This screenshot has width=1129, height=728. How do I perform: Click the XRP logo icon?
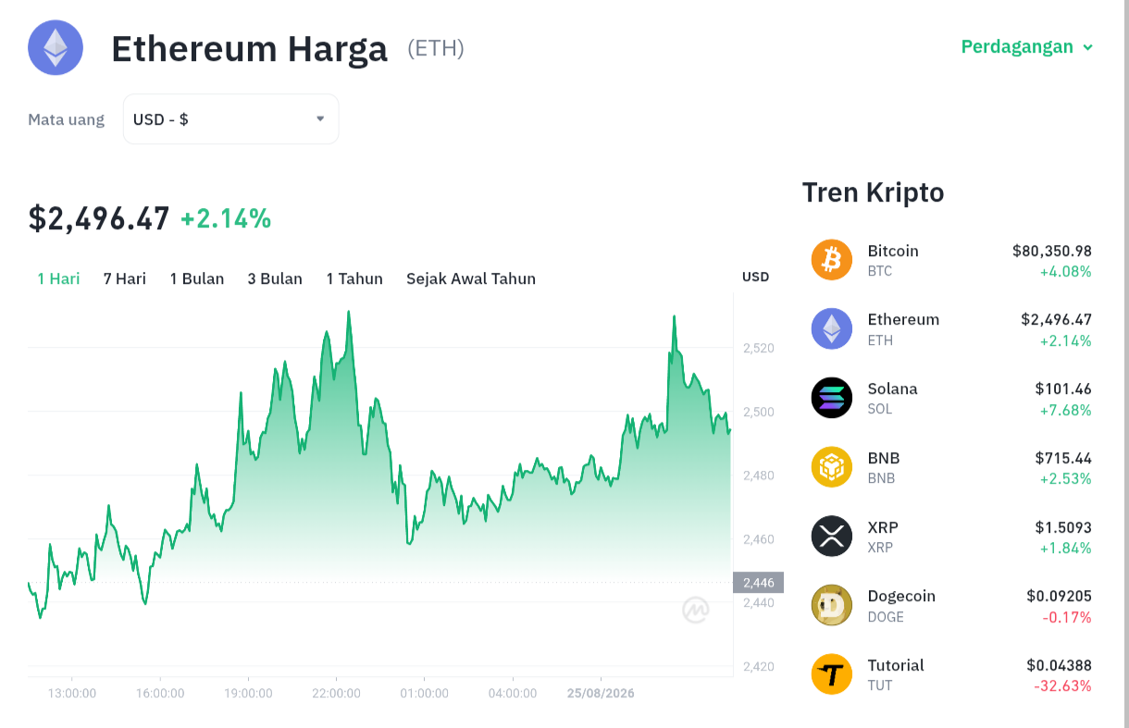click(x=832, y=537)
